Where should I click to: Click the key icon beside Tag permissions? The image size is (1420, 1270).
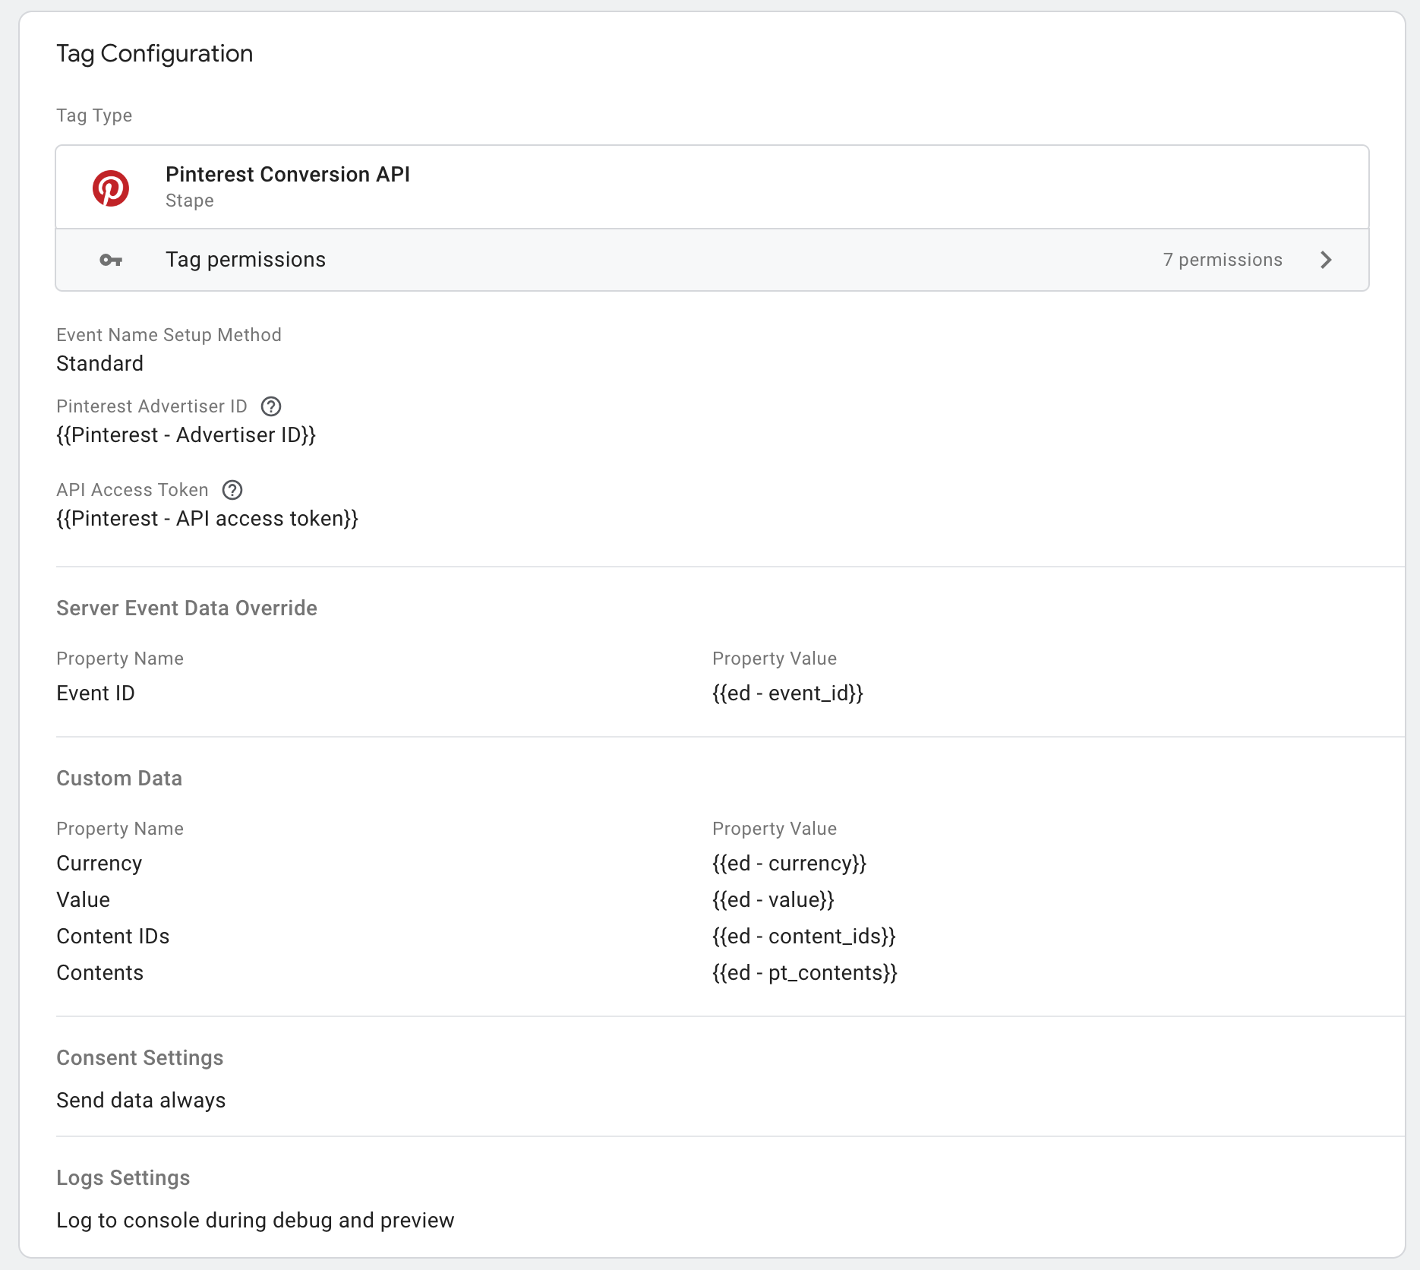[111, 261]
